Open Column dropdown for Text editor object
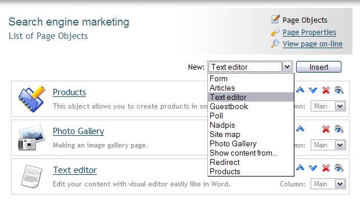The image size is (360, 216). 340,184
